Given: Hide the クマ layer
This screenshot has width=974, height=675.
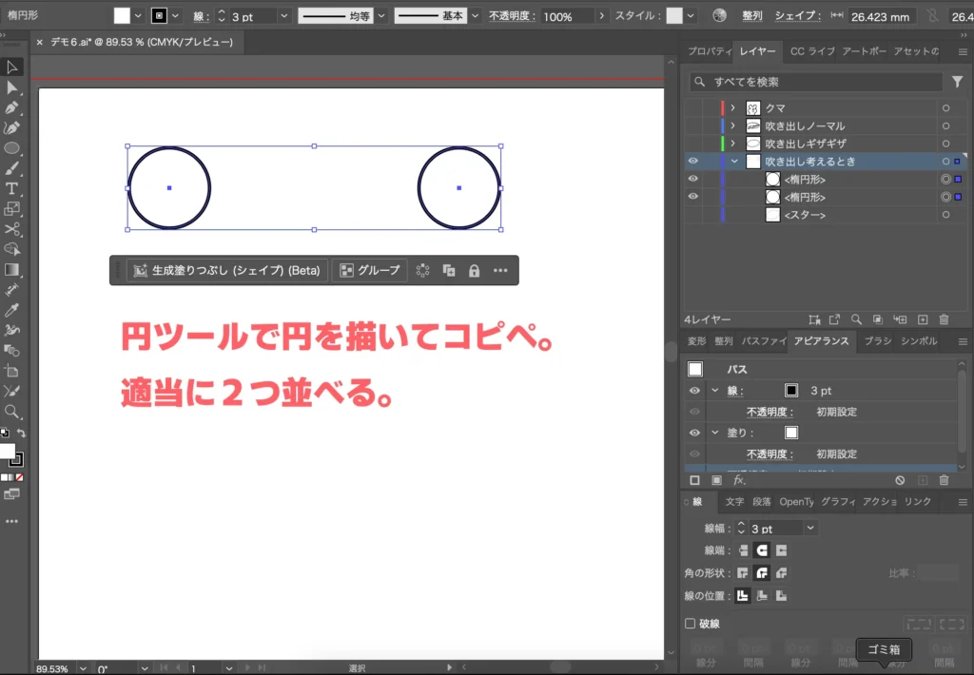Looking at the screenshot, I should point(693,107).
